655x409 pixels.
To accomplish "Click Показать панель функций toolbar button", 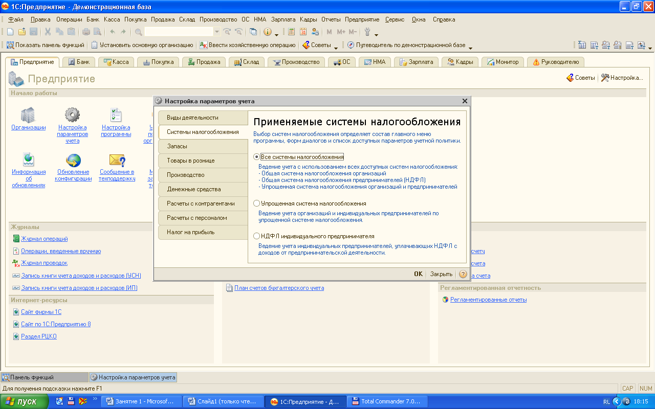I will pyautogui.click(x=46, y=45).
